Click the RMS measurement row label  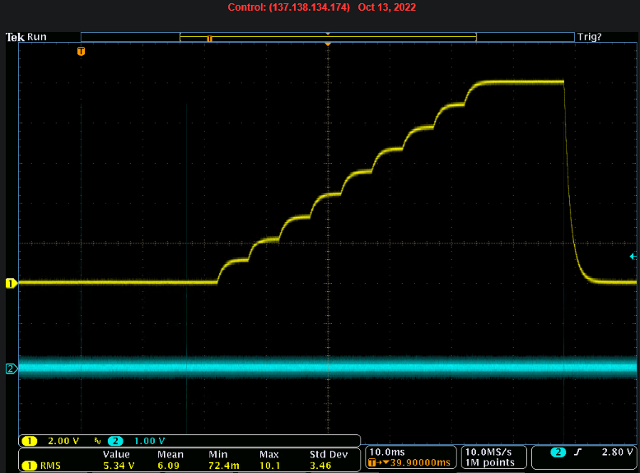tap(49, 466)
